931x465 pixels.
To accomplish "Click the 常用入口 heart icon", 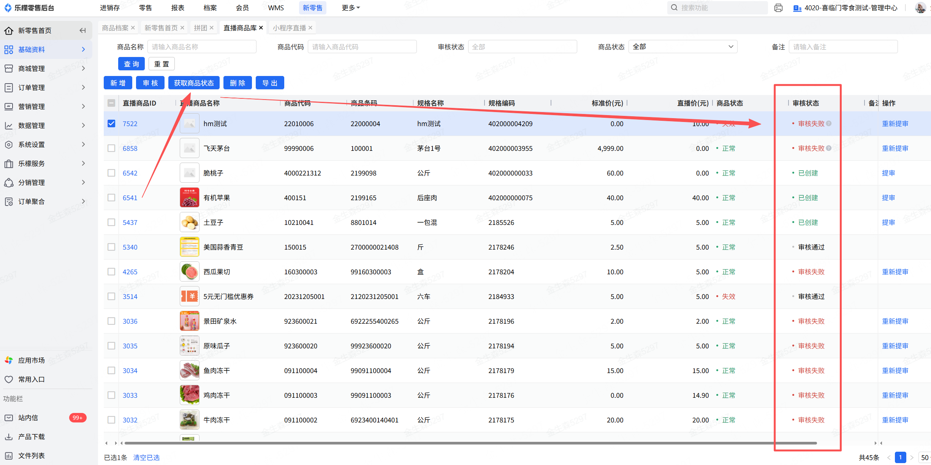I will (9, 379).
